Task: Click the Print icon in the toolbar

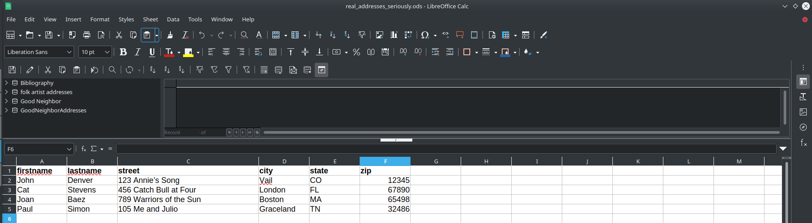Action: (x=87, y=35)
